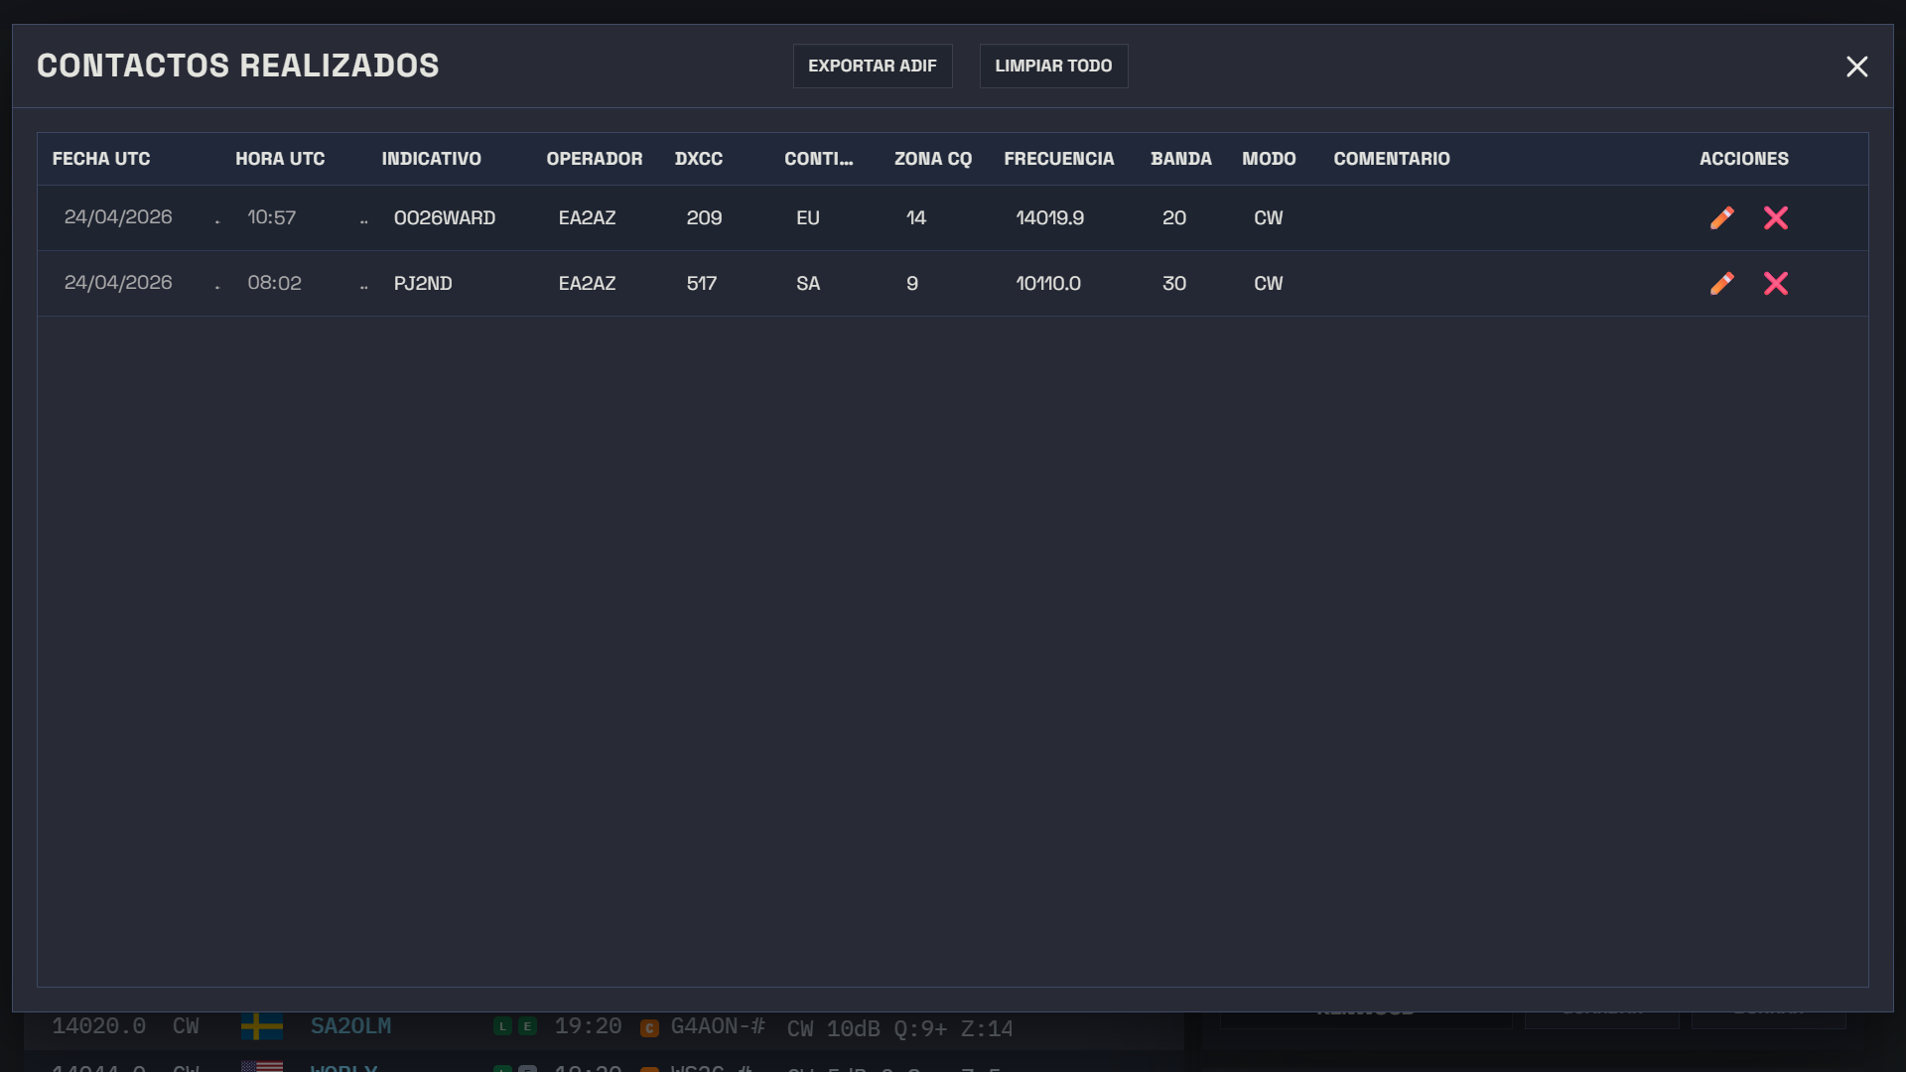Screen dimensions: 1906x1072
Task: Sort by the Fecha UTC column header
Action: [x=101, y=159]
